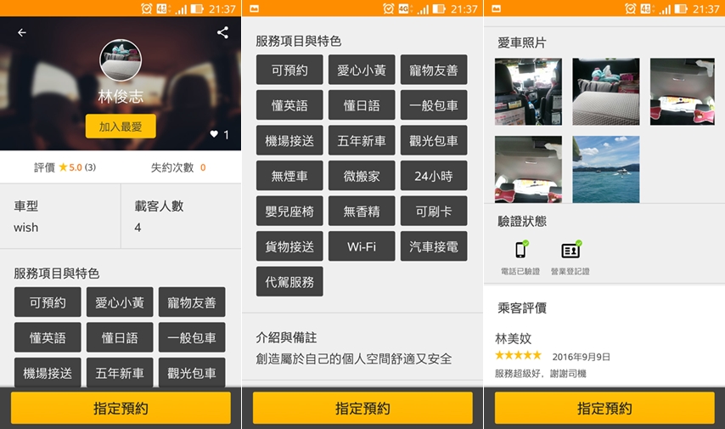Select the 可刷卡 service tag
Viewport: 725px width, 429px height.
point(434,211)
